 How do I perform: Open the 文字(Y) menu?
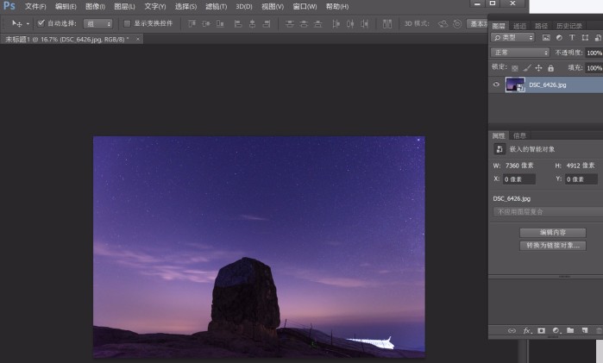point(155,7)
